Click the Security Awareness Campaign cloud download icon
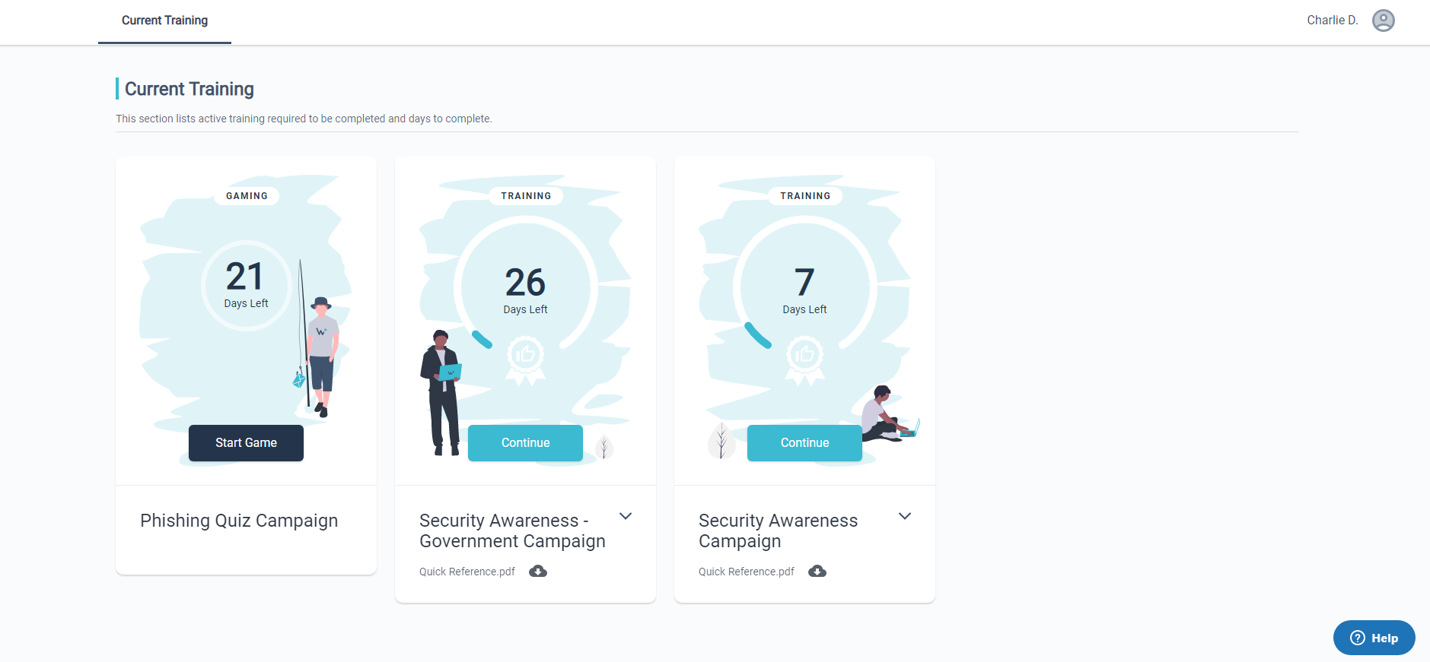 (817, 572)
